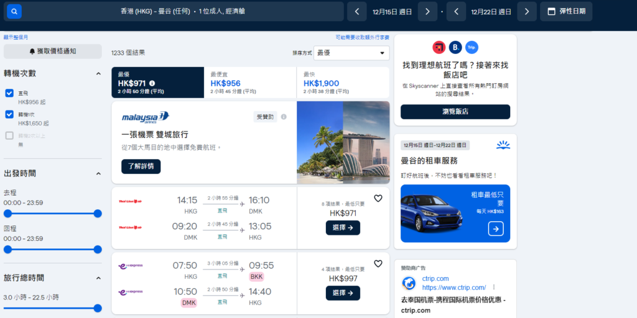Save HK Express flight with heart icon
The image size is (637, 318).
click(x=378, y=264)
